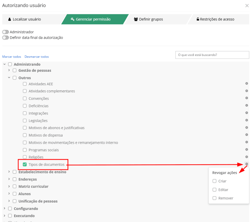Focus the permission search field
This screenshot has width=250, height=222.
212,55
